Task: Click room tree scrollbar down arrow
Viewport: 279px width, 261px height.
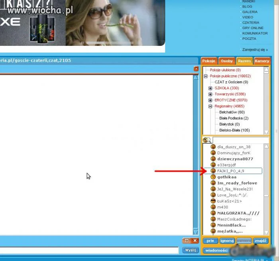Action: (x=266, y=132)
